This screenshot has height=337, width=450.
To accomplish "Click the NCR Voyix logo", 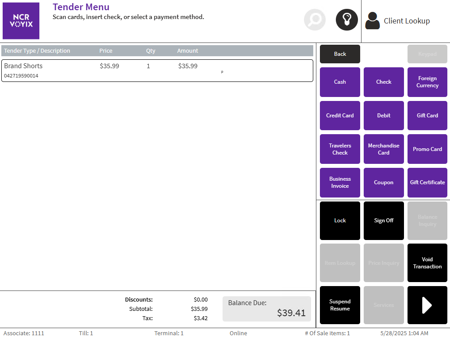I will coord(21,21).
